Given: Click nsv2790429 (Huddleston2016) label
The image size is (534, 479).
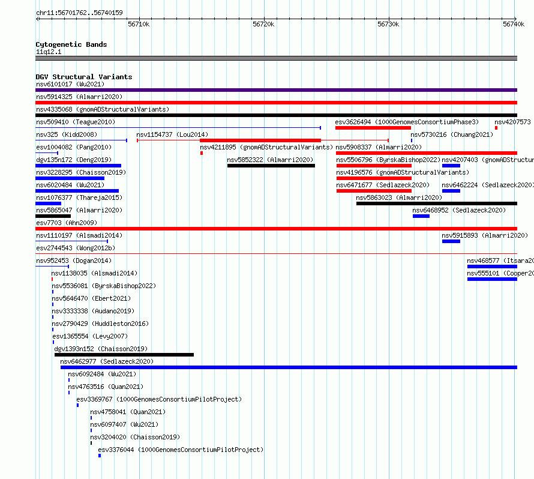Looking at the screenshot, I should [100, 324].
